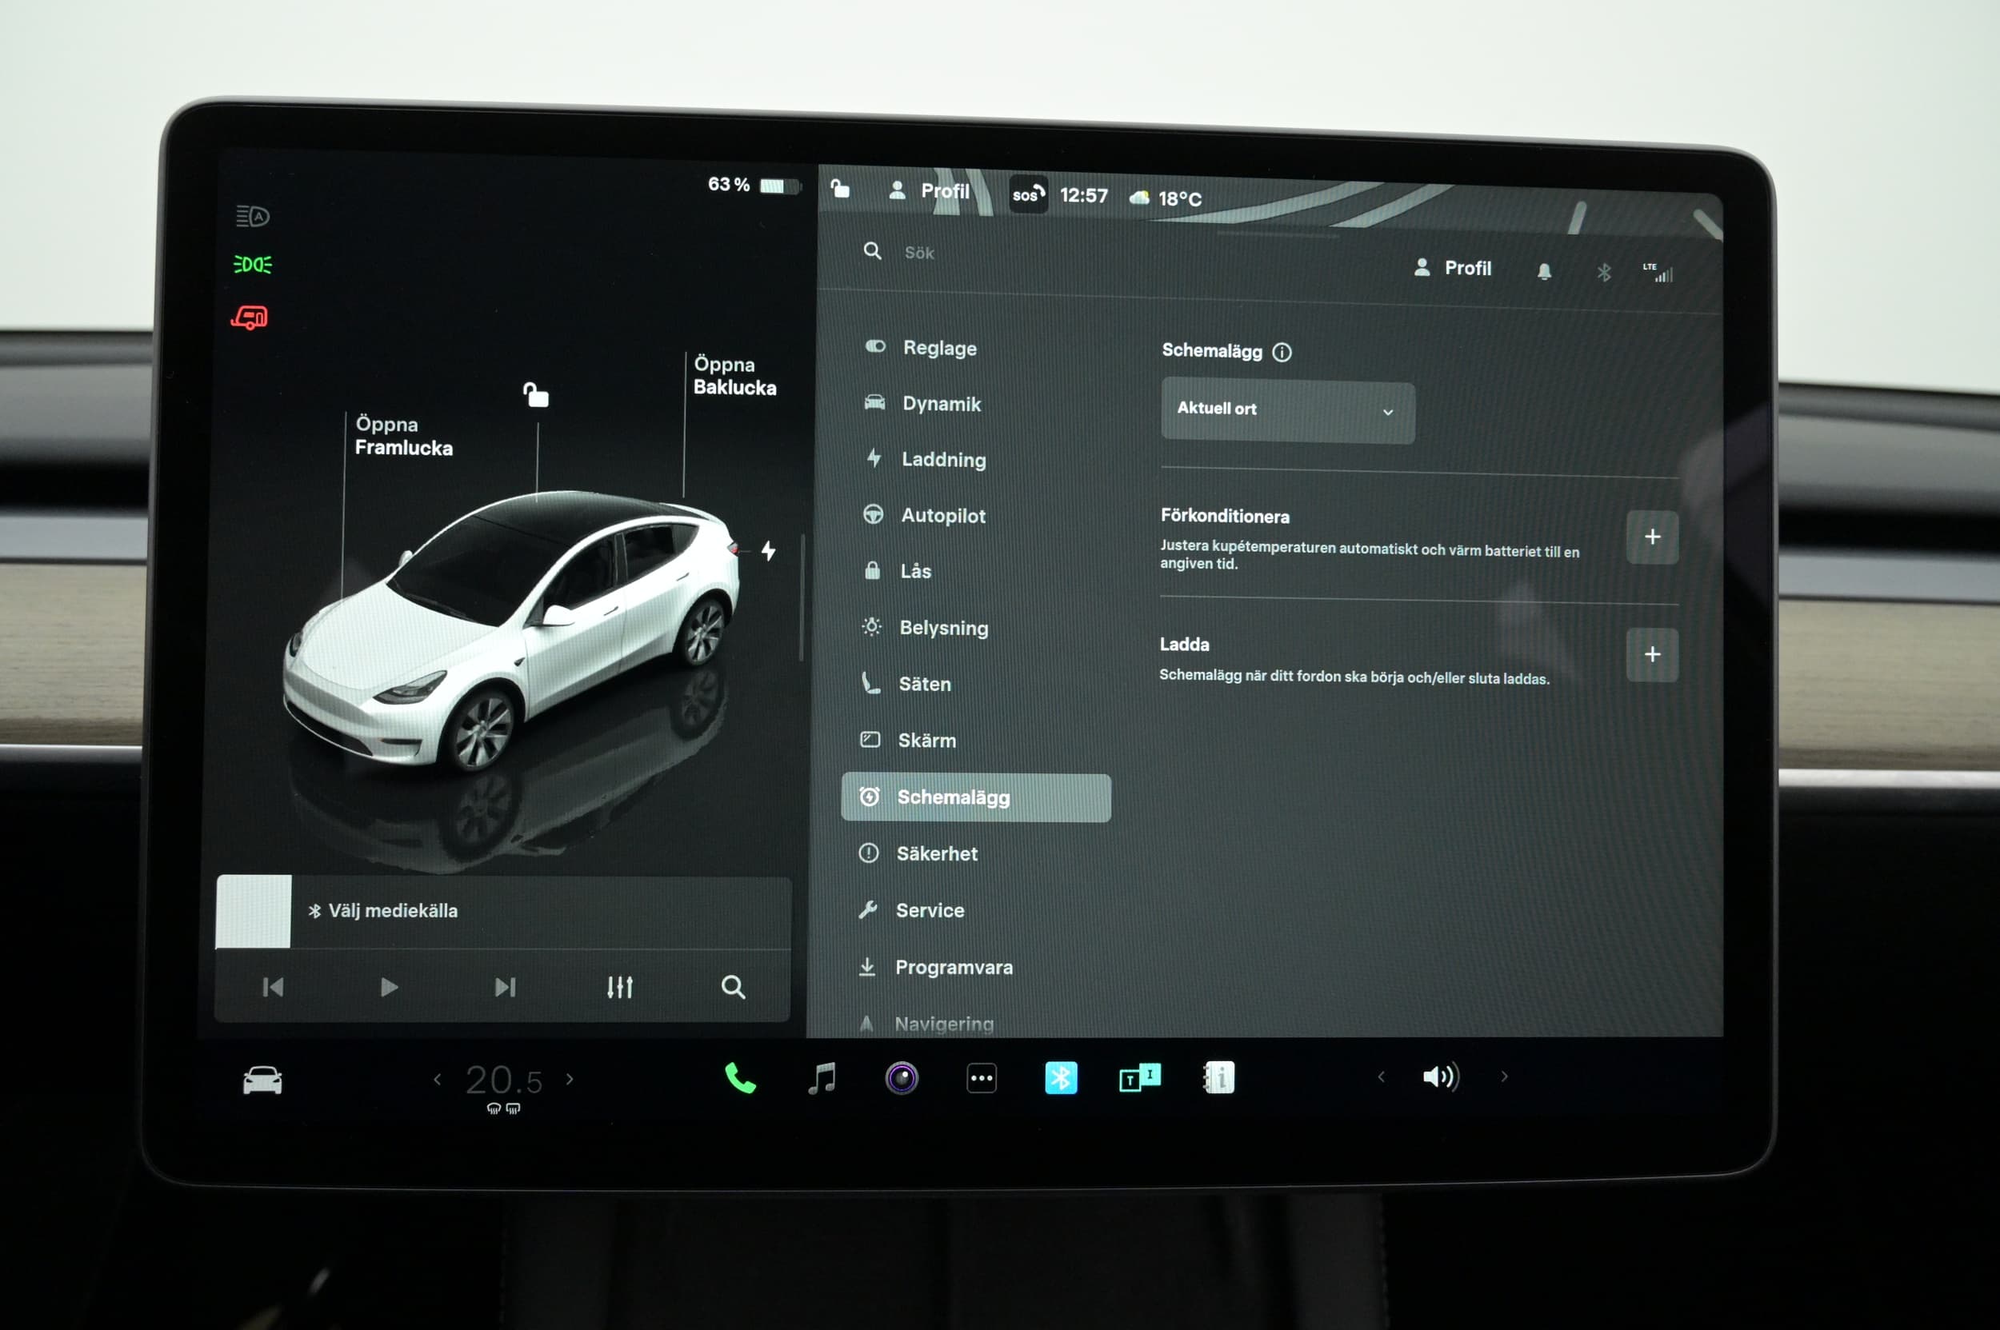Decrease volume with left chevron
Screen dimensions: 2000x1330
[1382, 1076]
